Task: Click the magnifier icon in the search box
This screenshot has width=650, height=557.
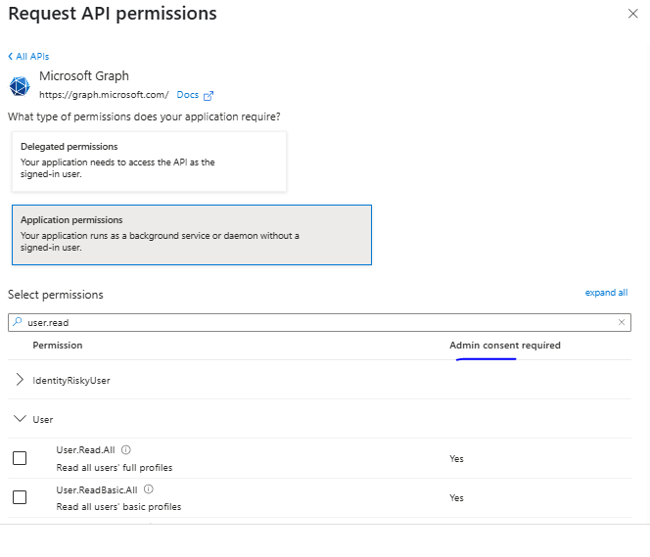Action: pyautogui.click(x=17, y=322)
